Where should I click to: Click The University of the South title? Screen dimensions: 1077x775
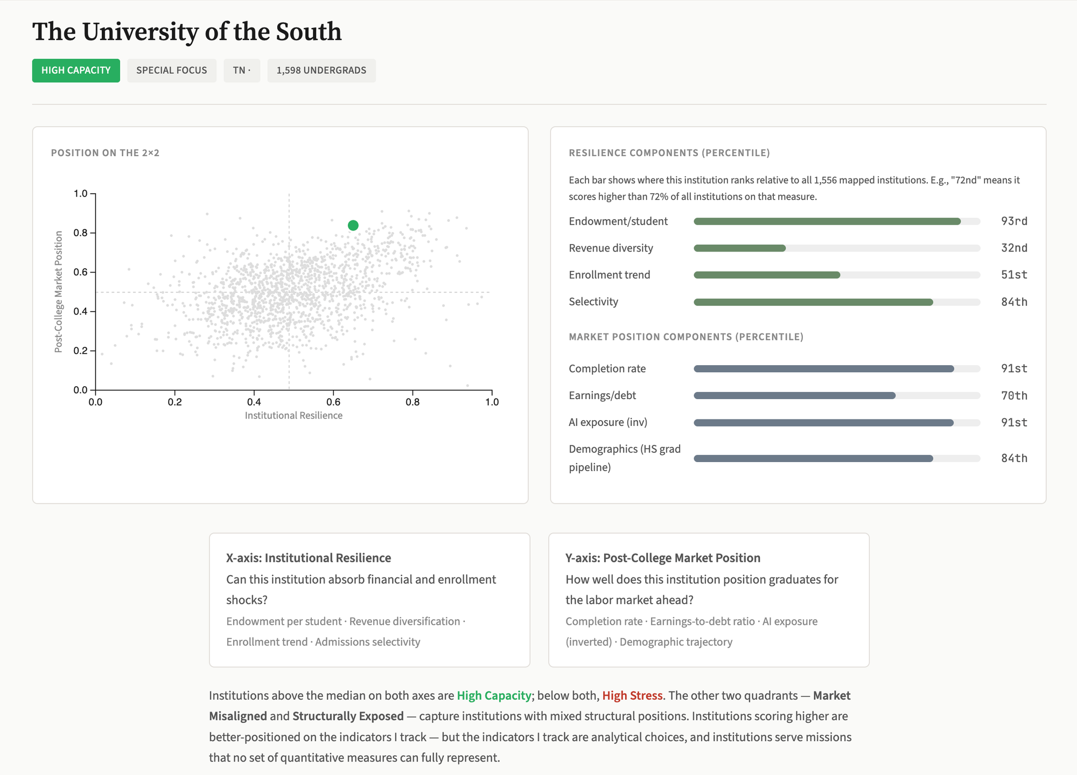tap(187, 32)
